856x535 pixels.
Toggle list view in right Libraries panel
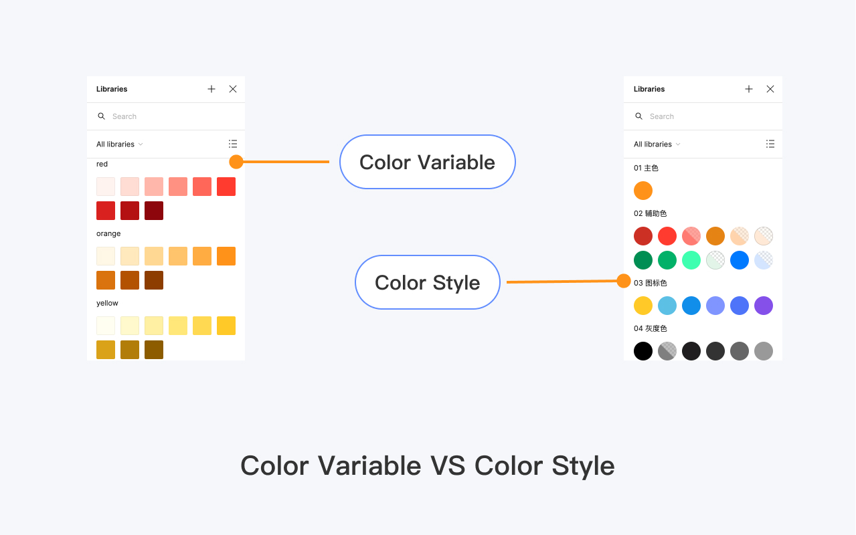[x=770, y=144]
